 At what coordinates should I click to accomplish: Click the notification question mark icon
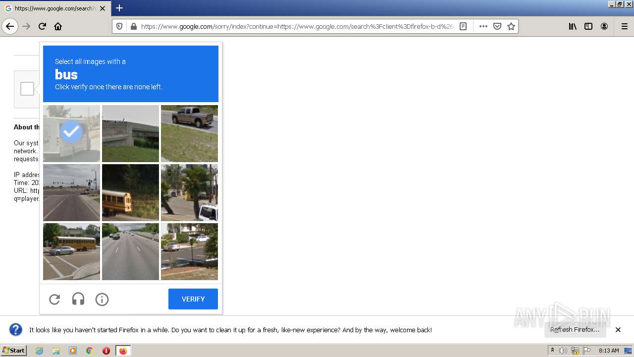[x=16, y=330]
